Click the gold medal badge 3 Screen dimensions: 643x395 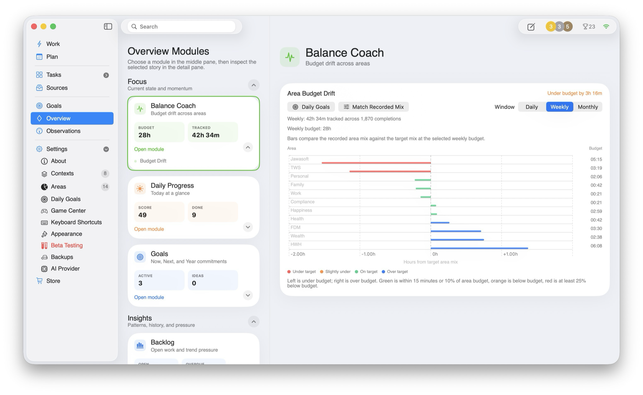point(550,27)
